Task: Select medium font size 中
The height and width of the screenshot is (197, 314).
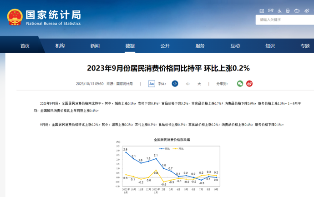Action: [188, 84]
